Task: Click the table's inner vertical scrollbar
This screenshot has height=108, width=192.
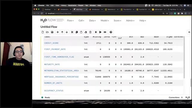Action: [x=184, y=57]
